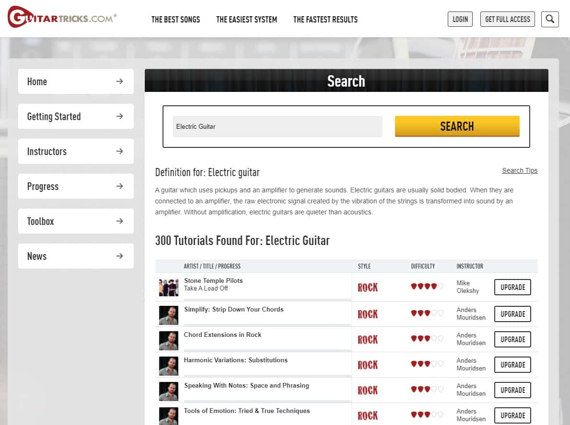The image size is (570, 425).
Task: Open thumbnail for Harmonic Variations: Substitutions
Action: click(169, 366)
